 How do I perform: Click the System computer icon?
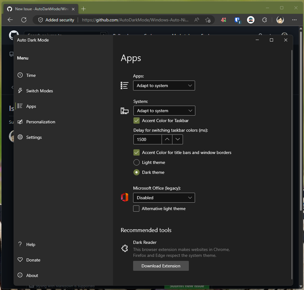(x=124, y=111)
